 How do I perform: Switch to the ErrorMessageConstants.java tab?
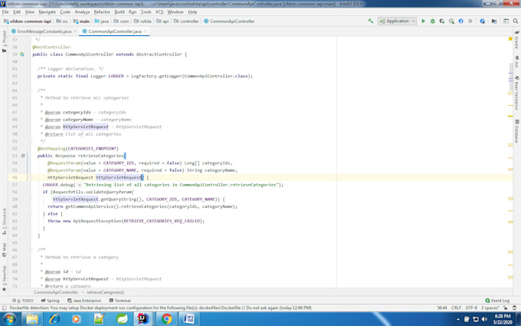coord(44,31)
